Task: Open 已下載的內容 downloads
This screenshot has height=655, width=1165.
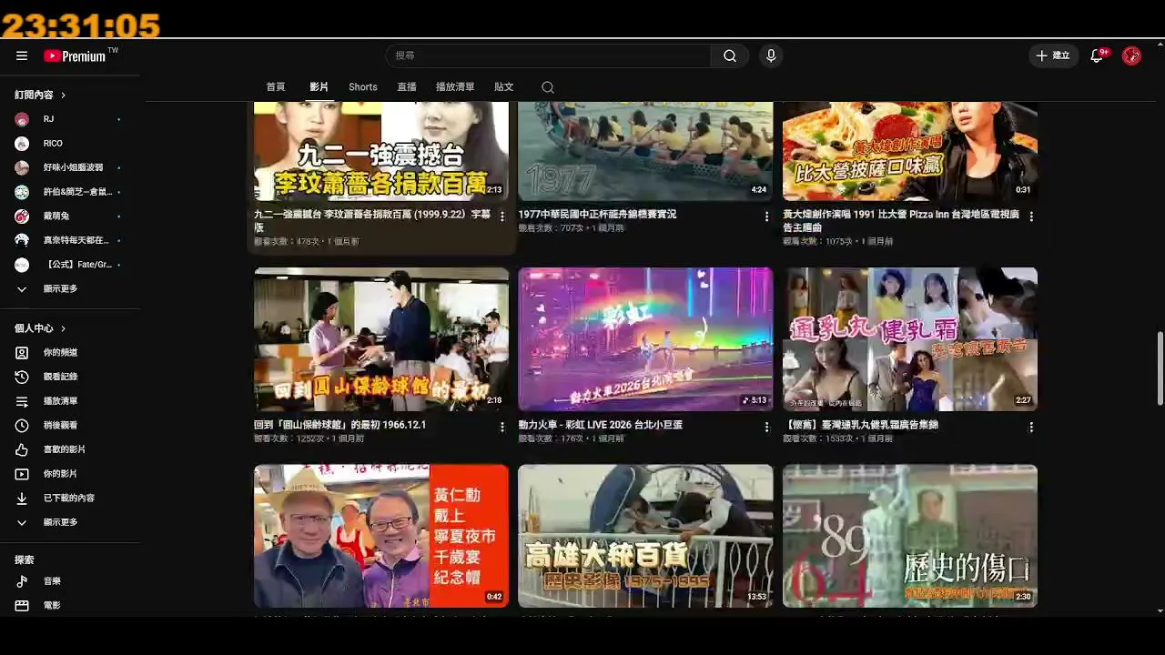Action: pyautogui.click(x=70, y=499)
